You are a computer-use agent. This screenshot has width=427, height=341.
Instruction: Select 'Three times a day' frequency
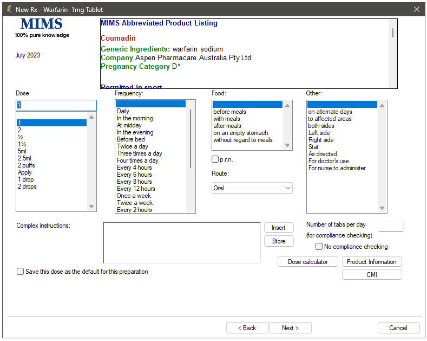coord(150,153)
